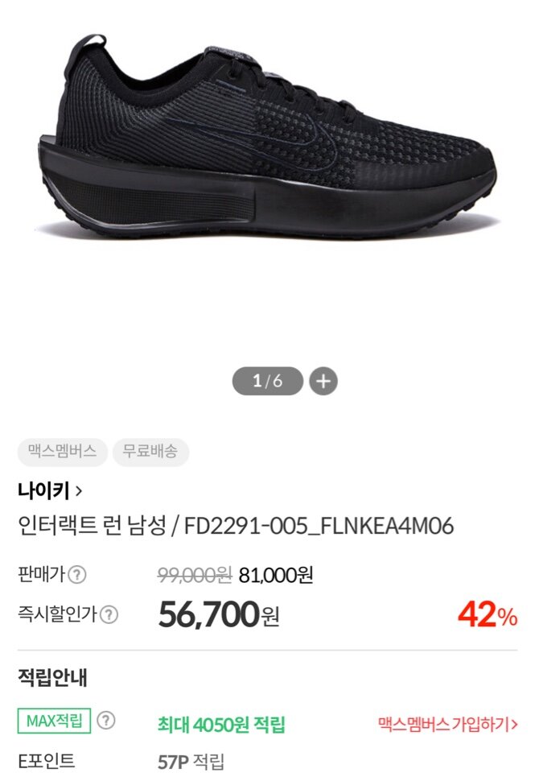Click the 최대 4050원 적립 text
The image size is (535, 781).
[x=221, y=724]
